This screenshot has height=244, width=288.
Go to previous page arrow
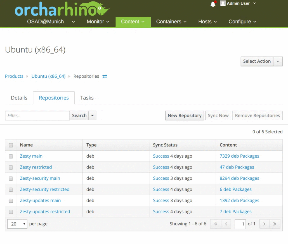(226, 224)
